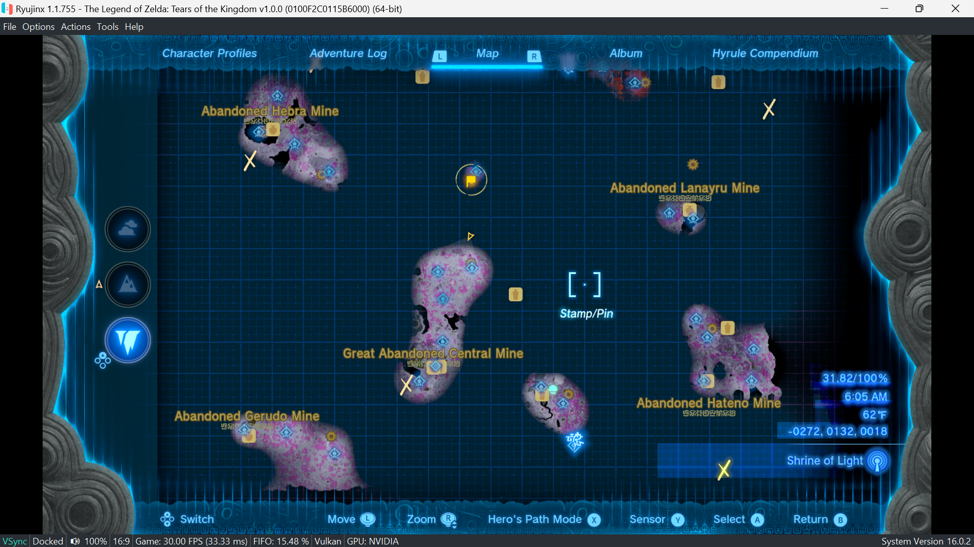Screen dimensions: 974x547
Task: Switch to the Adventure Log tab
Action: [x=348, y=53]
